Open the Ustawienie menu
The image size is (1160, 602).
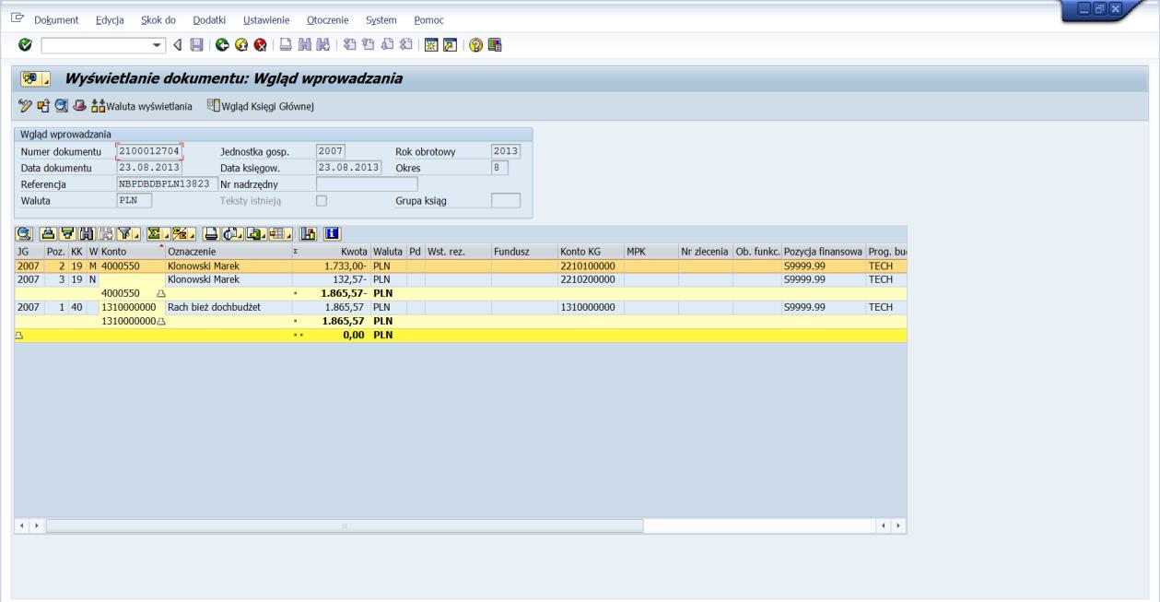tap(266, 20)
